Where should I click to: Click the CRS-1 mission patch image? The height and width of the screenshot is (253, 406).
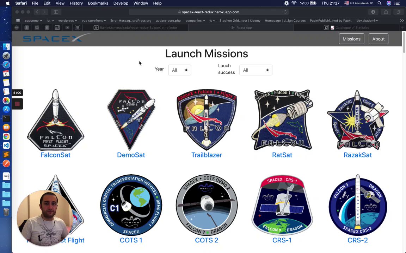(282, 205)
